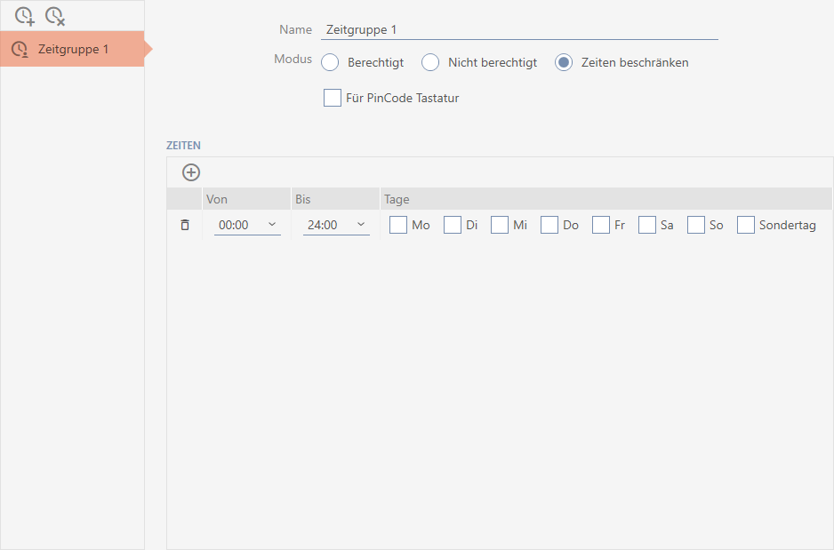
Task: Enable the Mi weekday checkbox
Action: pos(500,225)
